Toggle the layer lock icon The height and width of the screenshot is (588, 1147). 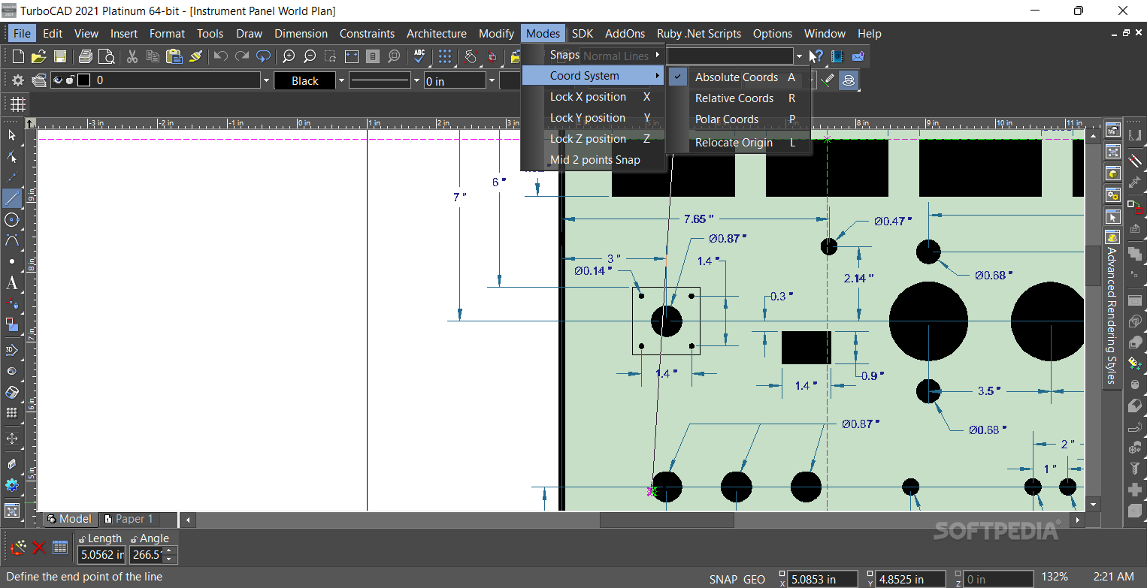[70, 80]
